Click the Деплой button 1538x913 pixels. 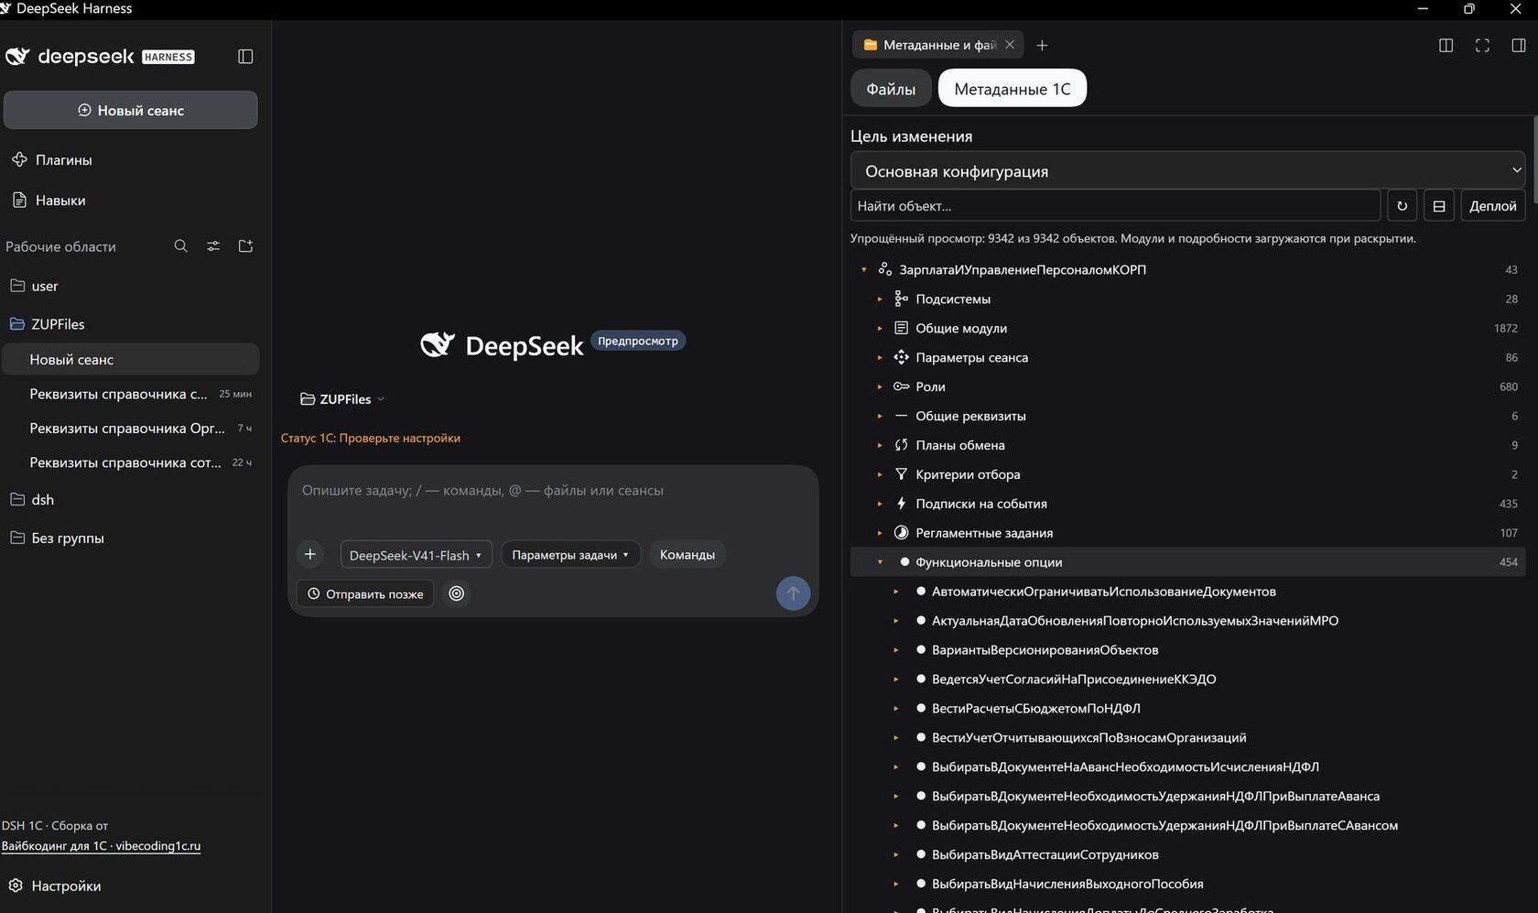coord(1492,206)
